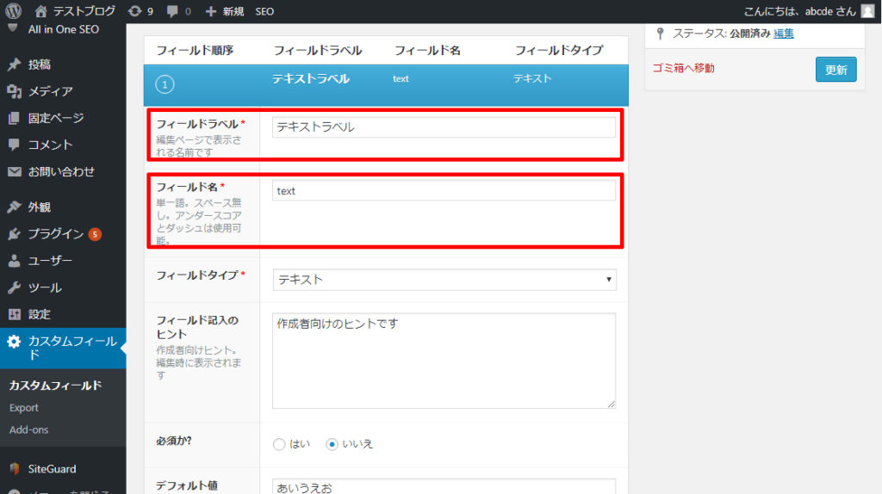This screenshot has width=882, height=494.
Task: Click the ゴミ箱へ移動 link
Action: pyautogui.click(x=683, y=68)
